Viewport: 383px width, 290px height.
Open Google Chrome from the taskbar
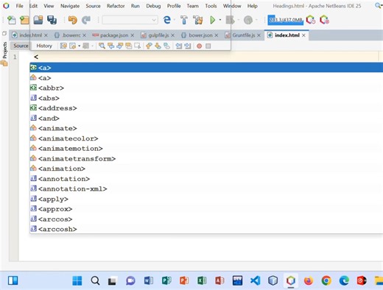[x=326, y=280]
